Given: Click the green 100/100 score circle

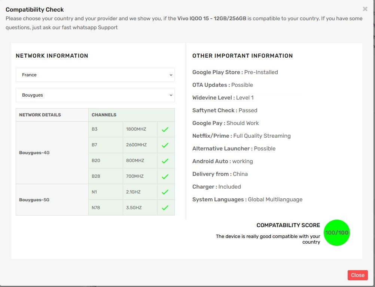Looking at the screenshot, I should pyautogui.click(x=337, y=233).
